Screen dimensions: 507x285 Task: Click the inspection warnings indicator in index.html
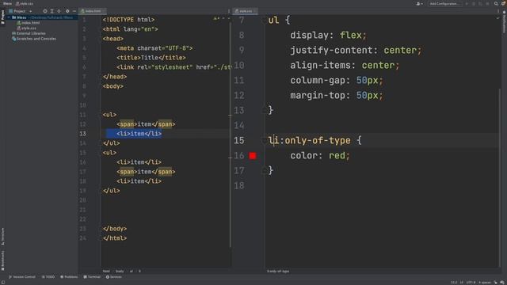tap(216, 19)
